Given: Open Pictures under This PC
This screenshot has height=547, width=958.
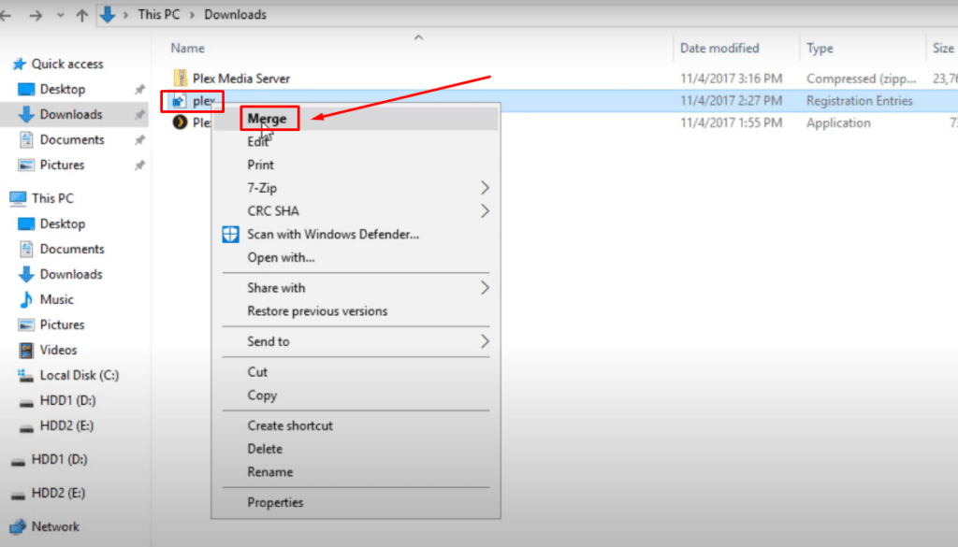Looking at the screenshot, I should pos(63,324).
